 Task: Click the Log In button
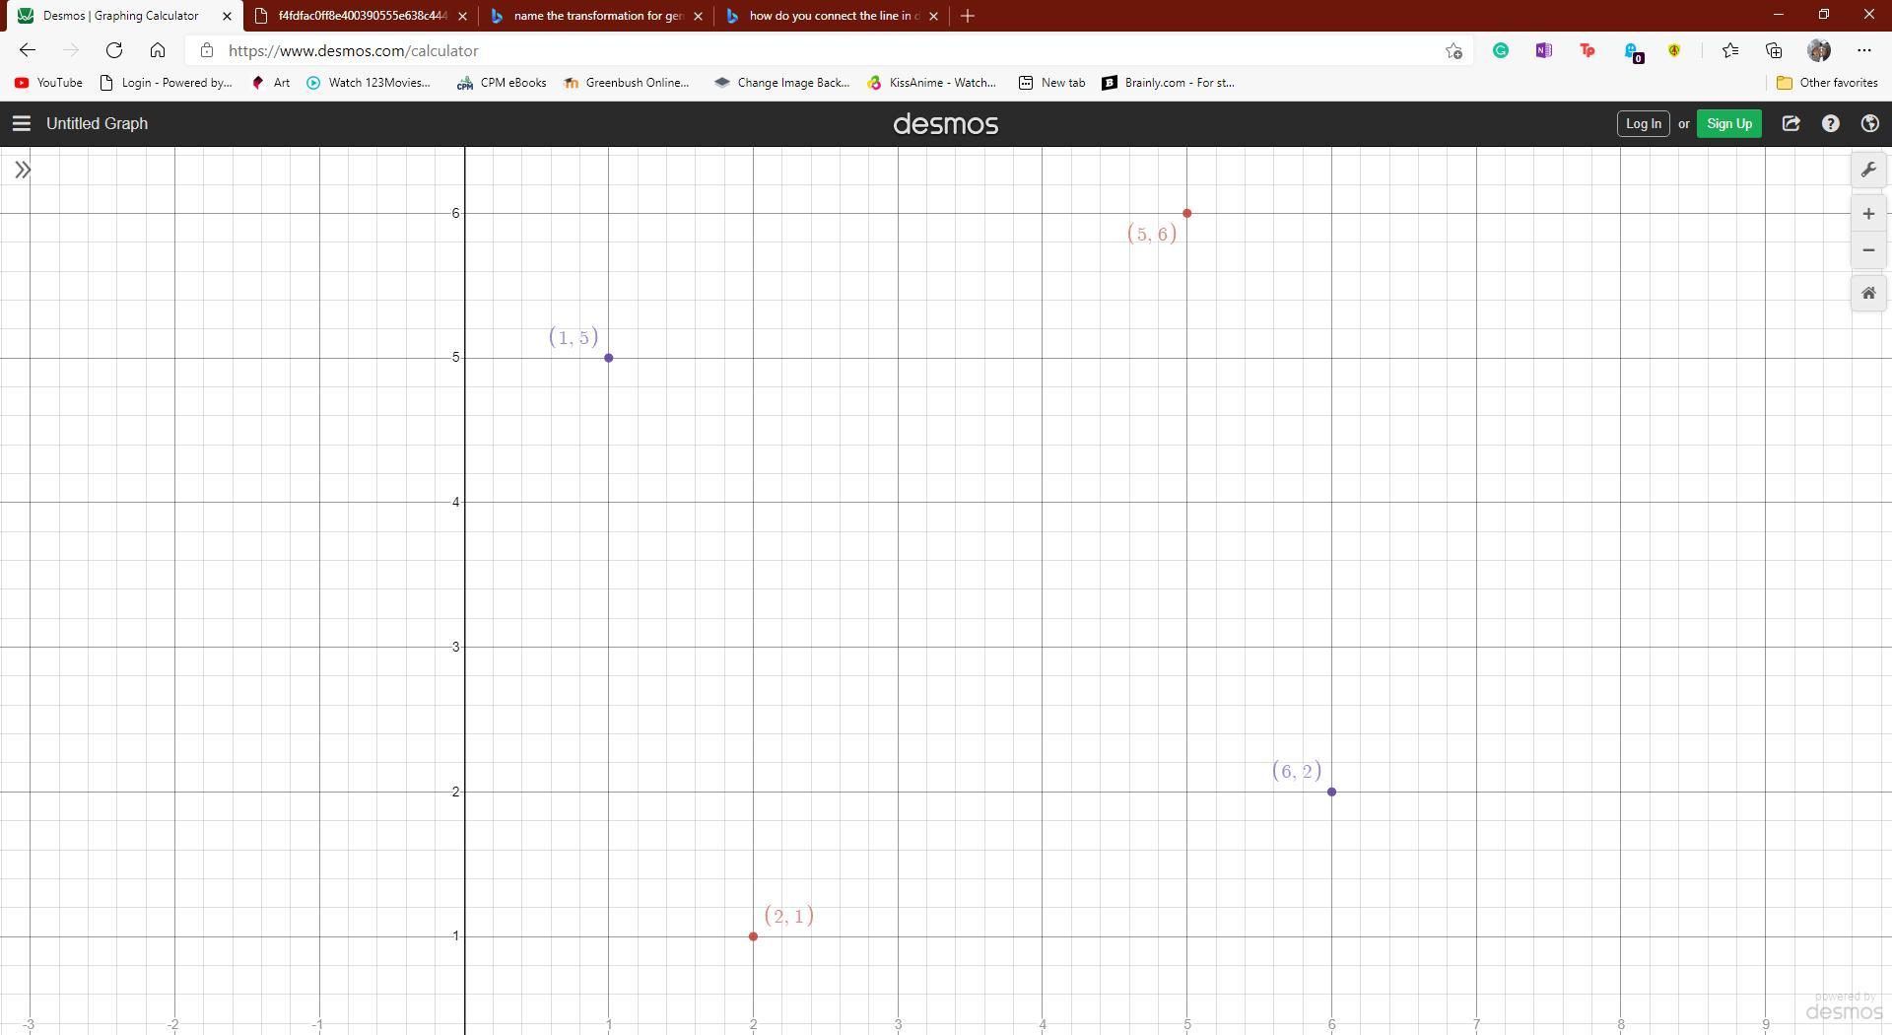pyautogui.click(x=1643, y=123)
